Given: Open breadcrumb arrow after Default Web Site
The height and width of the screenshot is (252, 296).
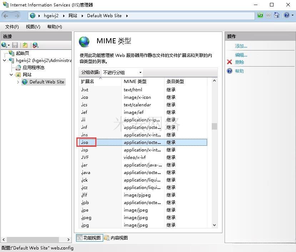Looking at the screenshot, I should [127, 16].
